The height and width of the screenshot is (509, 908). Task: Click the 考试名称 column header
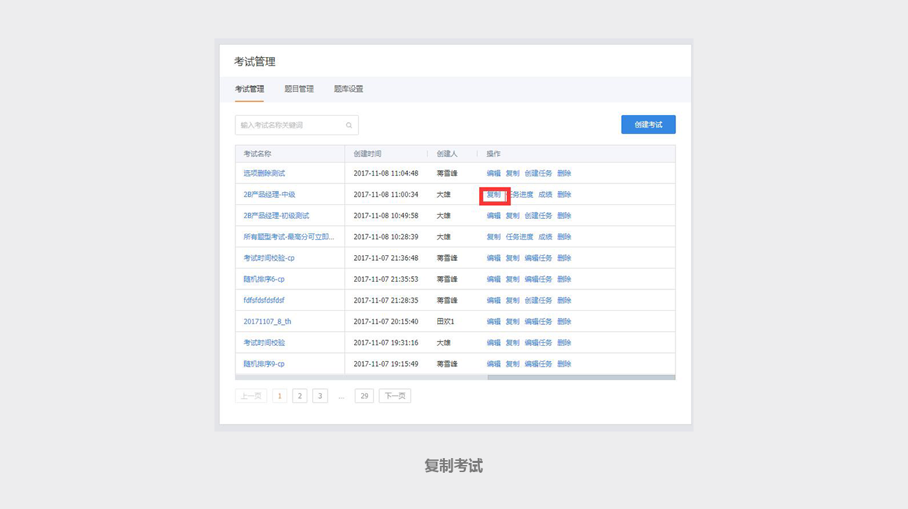pos(257,154)
